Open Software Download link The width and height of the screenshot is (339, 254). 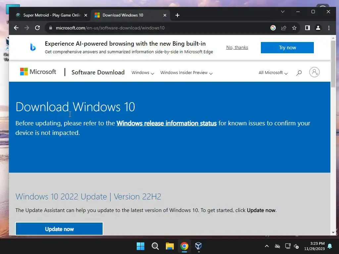pyautogui.click(x=98, y=72)
